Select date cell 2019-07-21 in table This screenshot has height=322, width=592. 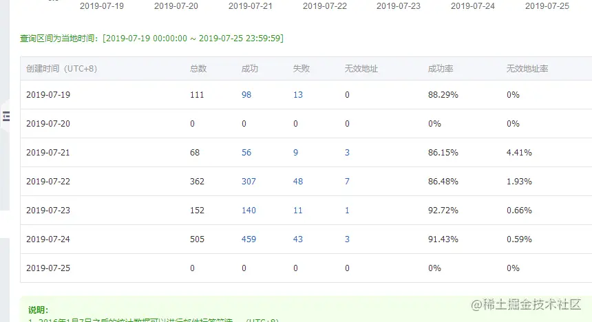point(48,153)
